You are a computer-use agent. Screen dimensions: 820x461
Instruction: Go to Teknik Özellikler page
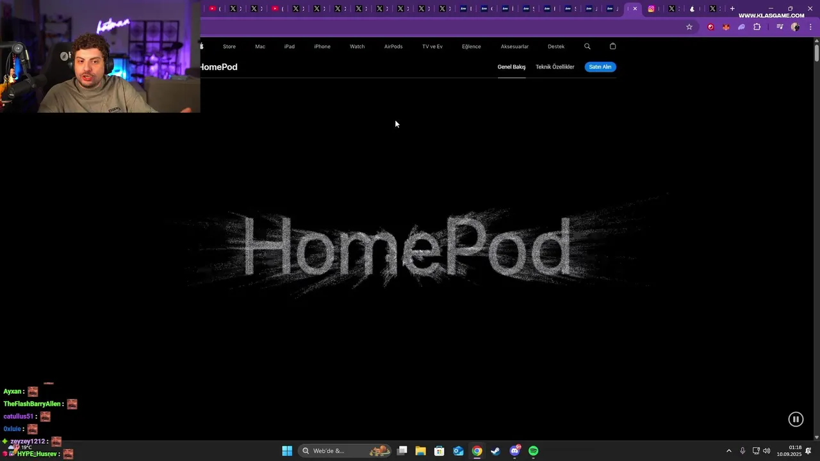pos(555,67)
